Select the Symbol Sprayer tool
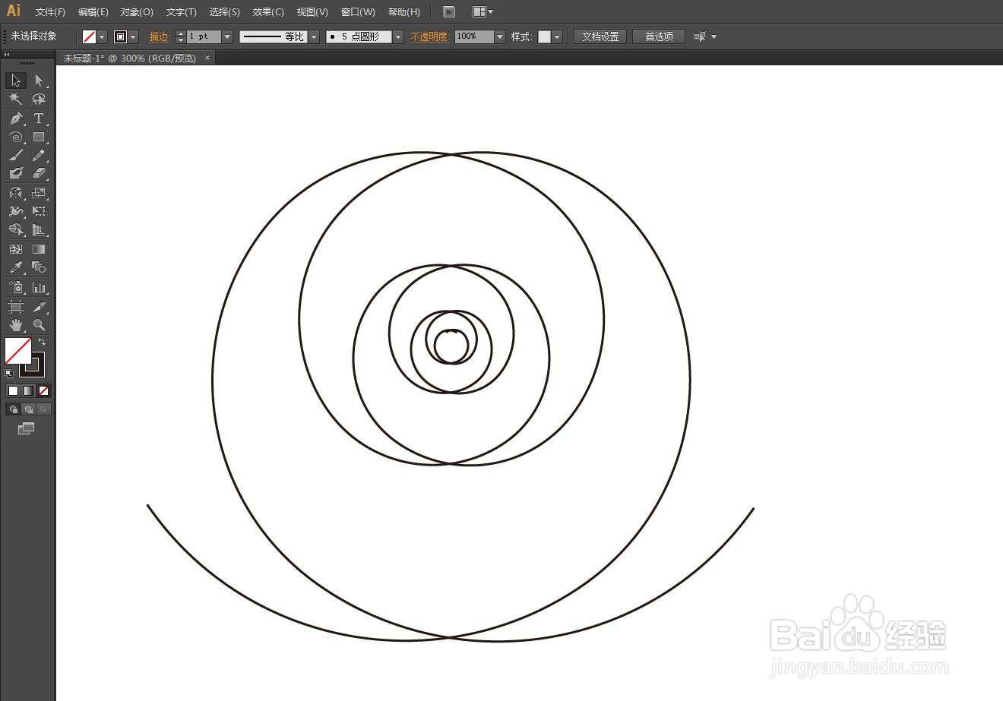 point(16,287)
